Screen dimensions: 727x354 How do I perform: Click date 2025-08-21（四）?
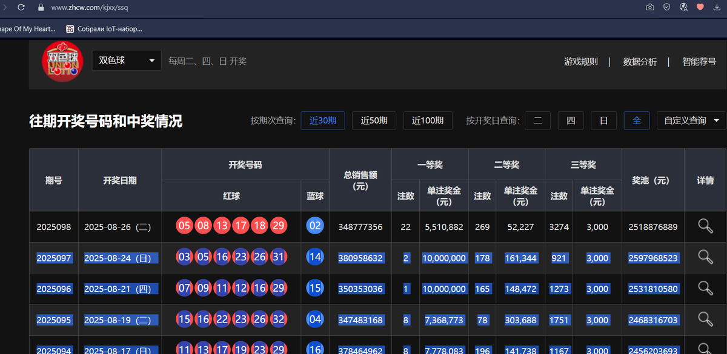click(121, 289)
